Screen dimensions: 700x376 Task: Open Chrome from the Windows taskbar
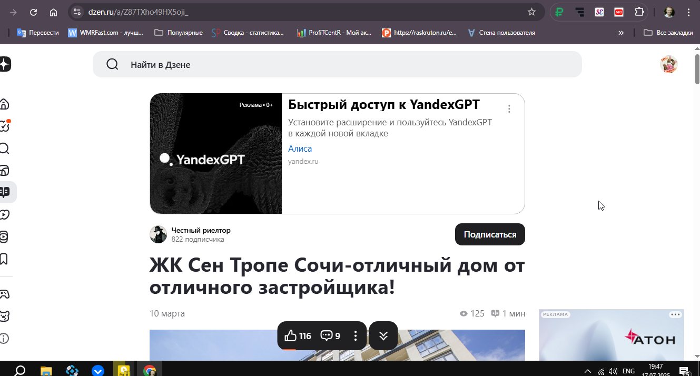[x=150, y=370]
